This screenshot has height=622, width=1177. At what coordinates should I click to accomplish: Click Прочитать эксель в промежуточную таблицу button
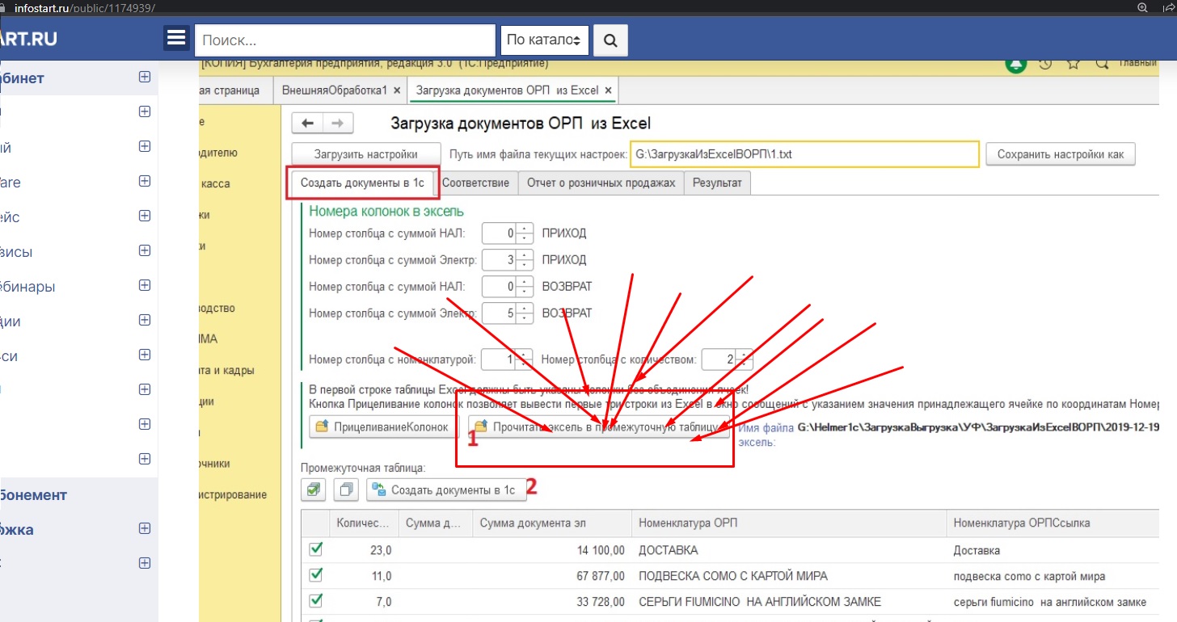(x=599, y=427)
